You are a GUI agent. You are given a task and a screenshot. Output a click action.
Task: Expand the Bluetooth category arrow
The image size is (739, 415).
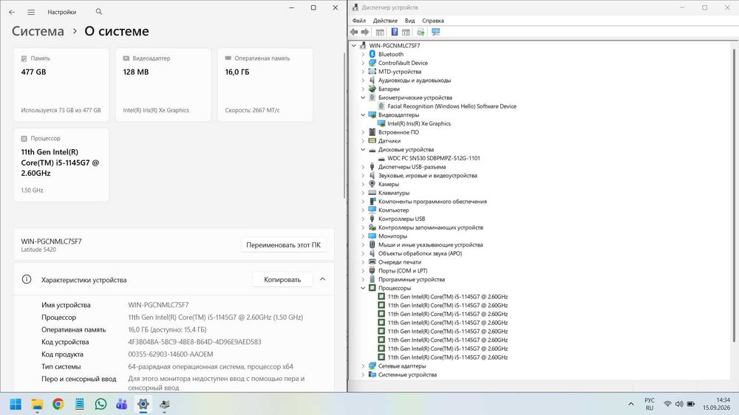(363, 54)
